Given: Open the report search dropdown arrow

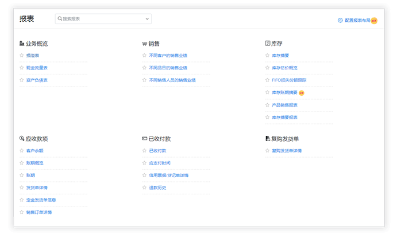Looking at the screenshot, I should tap(147, 19).
